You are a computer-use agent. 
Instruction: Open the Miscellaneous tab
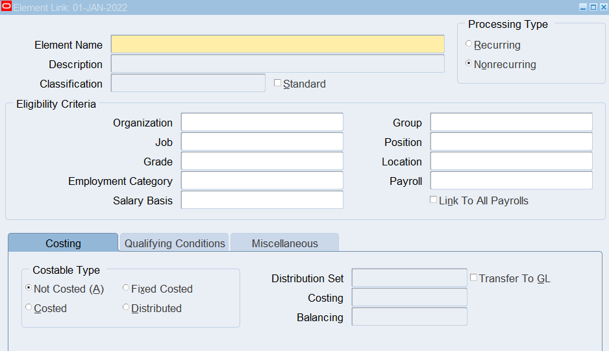[284, 243]
